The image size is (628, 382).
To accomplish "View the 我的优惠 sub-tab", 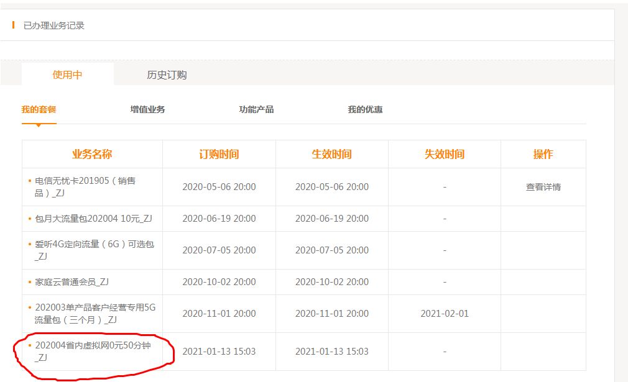I will (365, 109).
